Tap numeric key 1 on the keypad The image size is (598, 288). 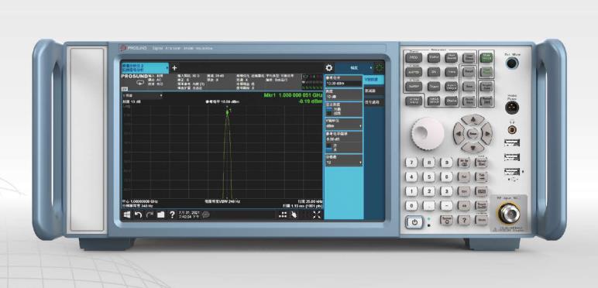[x=411, y=191]
